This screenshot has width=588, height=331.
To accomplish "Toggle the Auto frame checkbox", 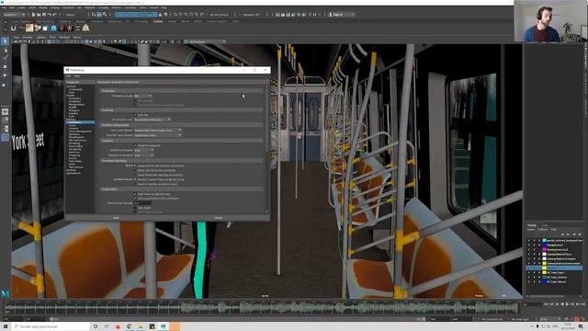I will (x=135, y=208).
